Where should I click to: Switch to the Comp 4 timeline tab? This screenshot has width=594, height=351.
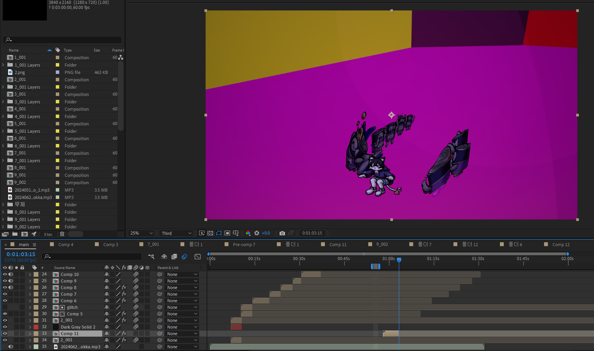[66, 245]
